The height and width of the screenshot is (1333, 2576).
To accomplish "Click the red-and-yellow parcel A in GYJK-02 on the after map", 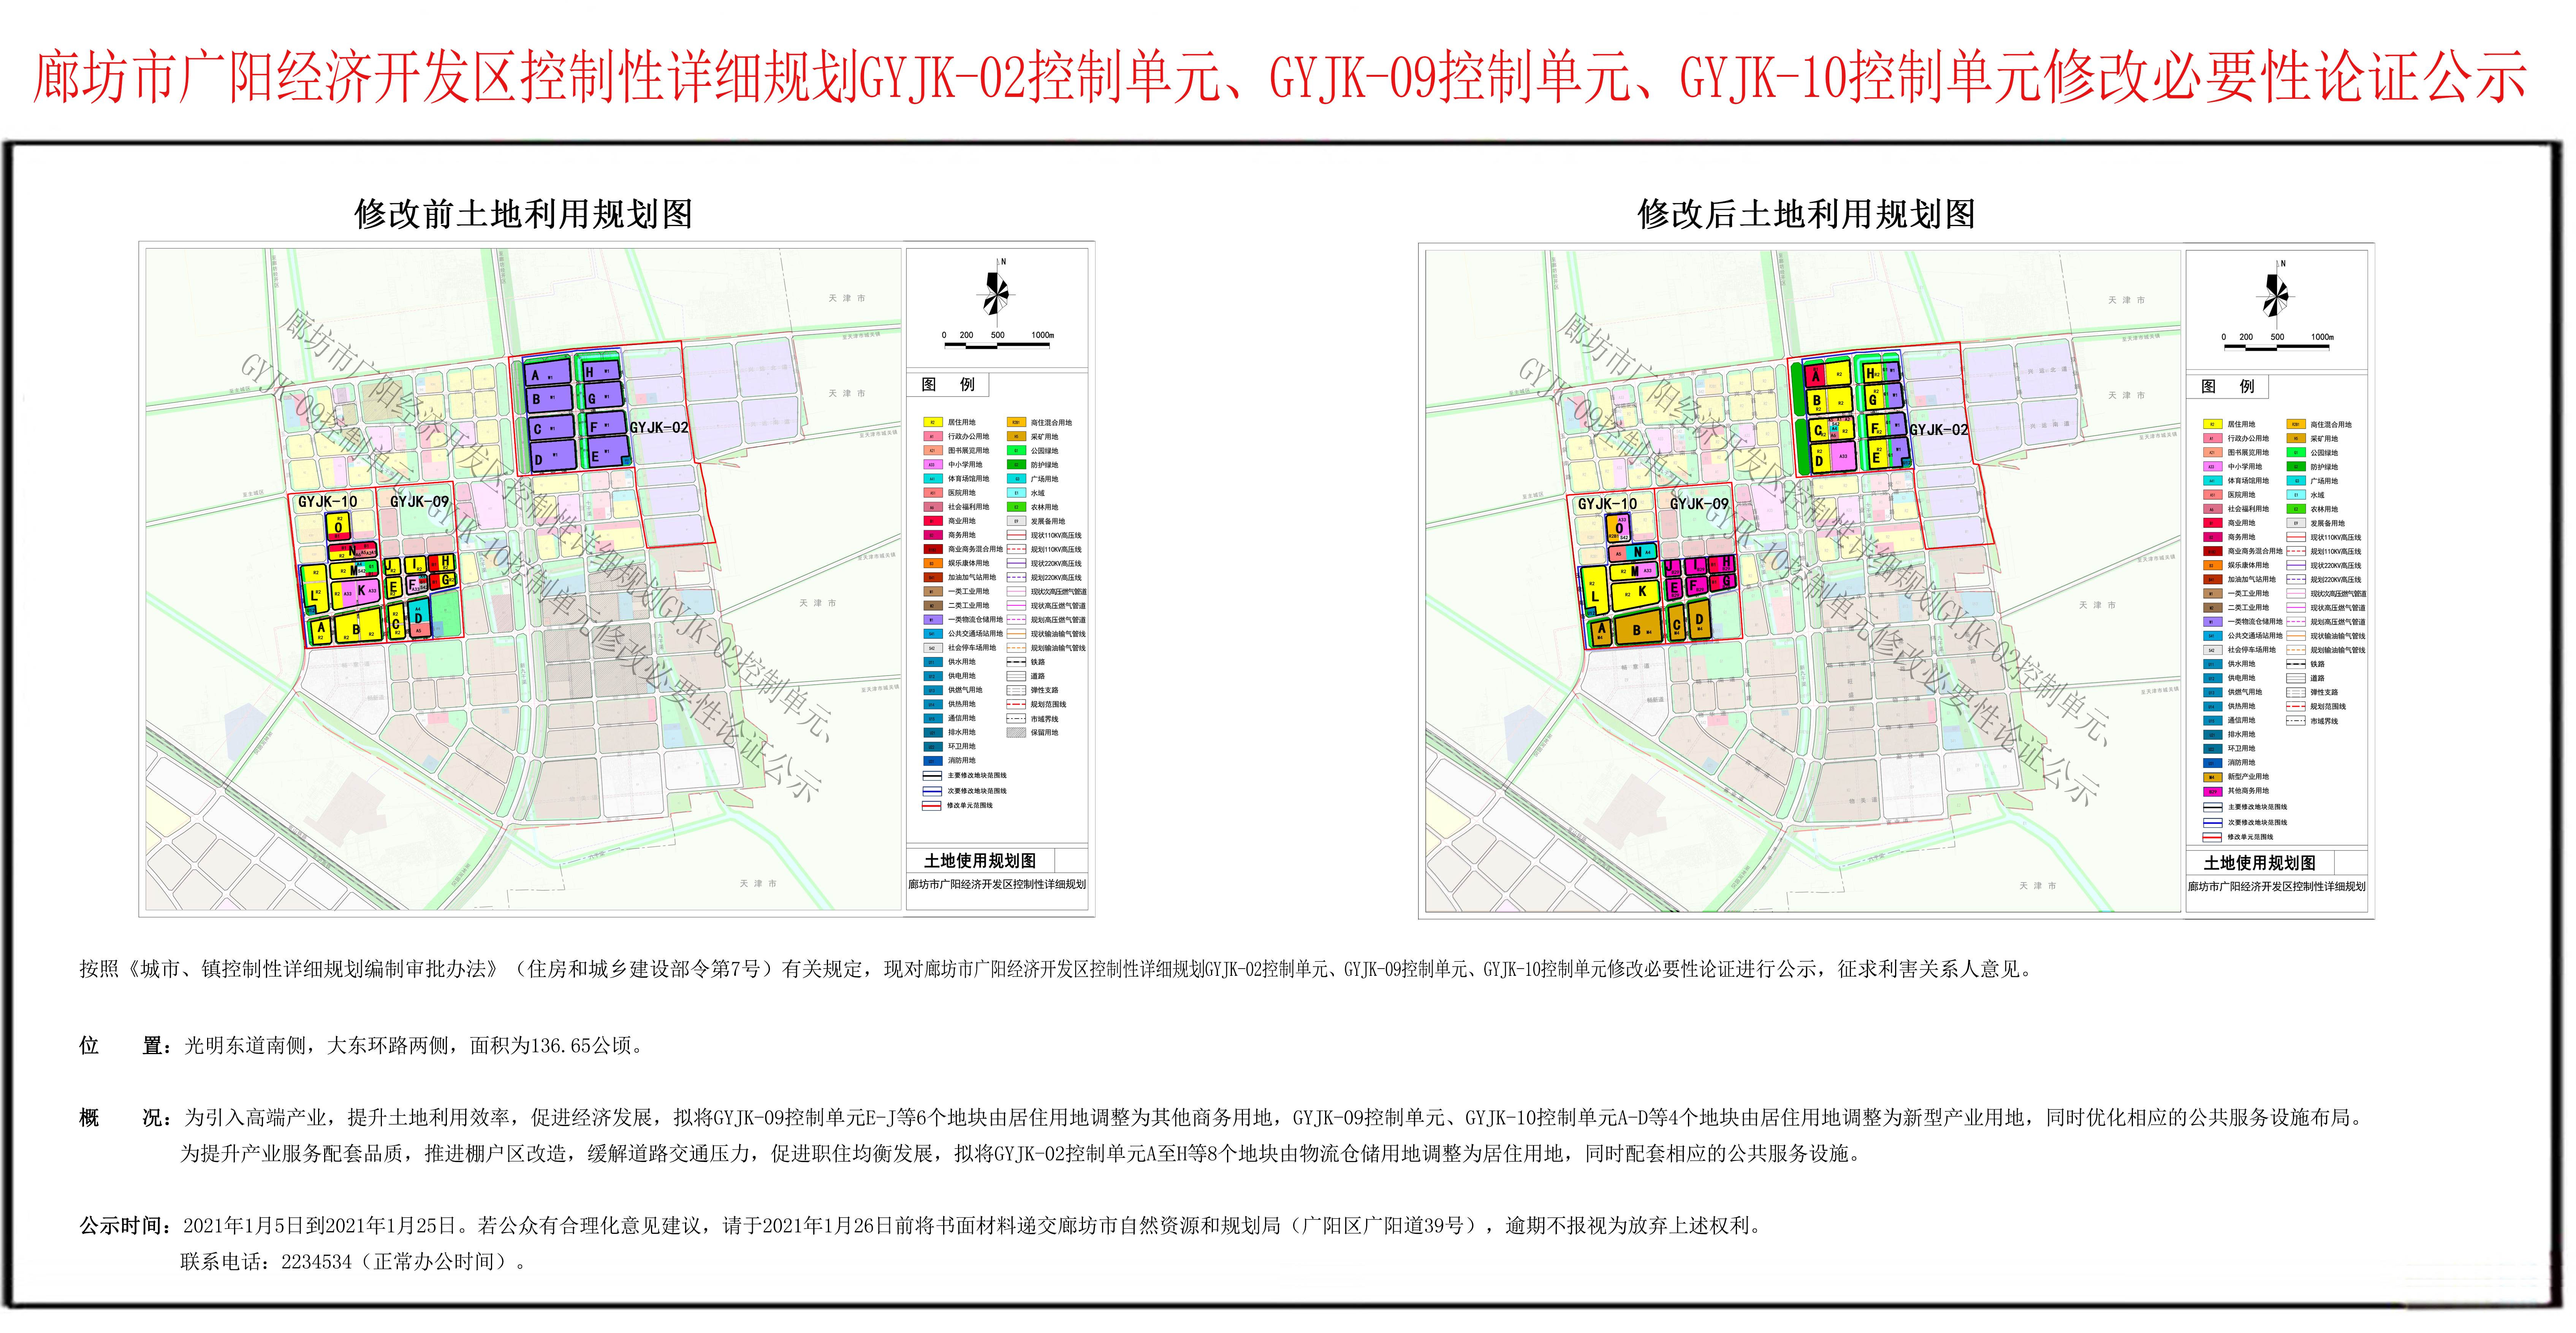I will tap(1828, 374).
